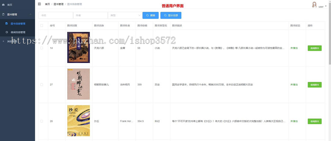Click the 图书名称 column header

pos(99,26)
